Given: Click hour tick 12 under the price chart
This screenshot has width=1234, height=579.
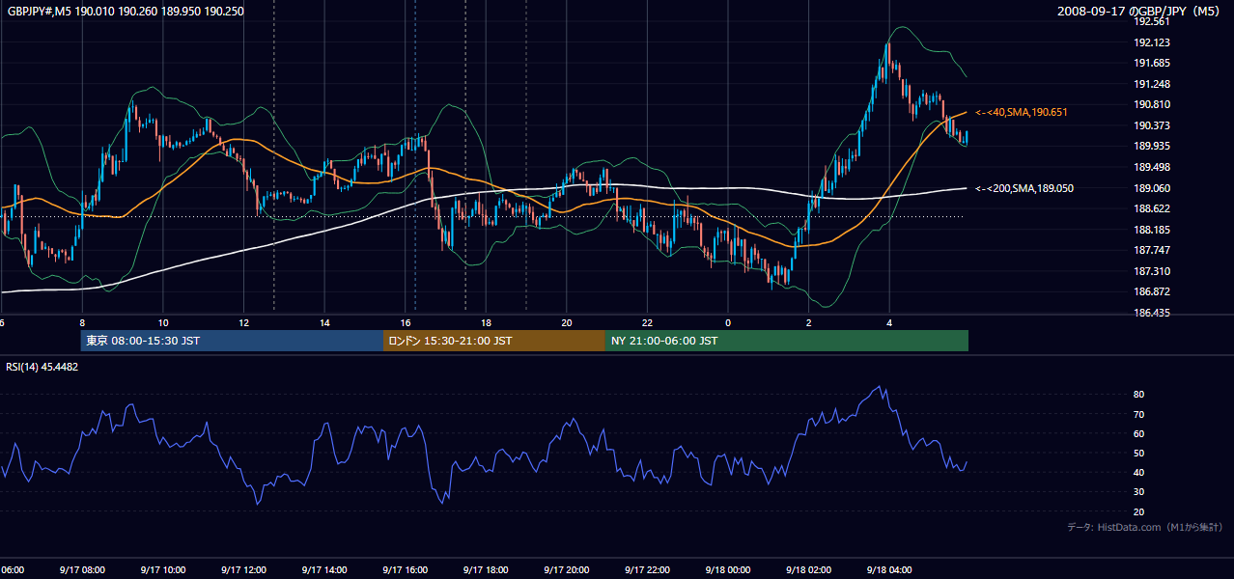Looking at the screenshot, I should (243, 323).
